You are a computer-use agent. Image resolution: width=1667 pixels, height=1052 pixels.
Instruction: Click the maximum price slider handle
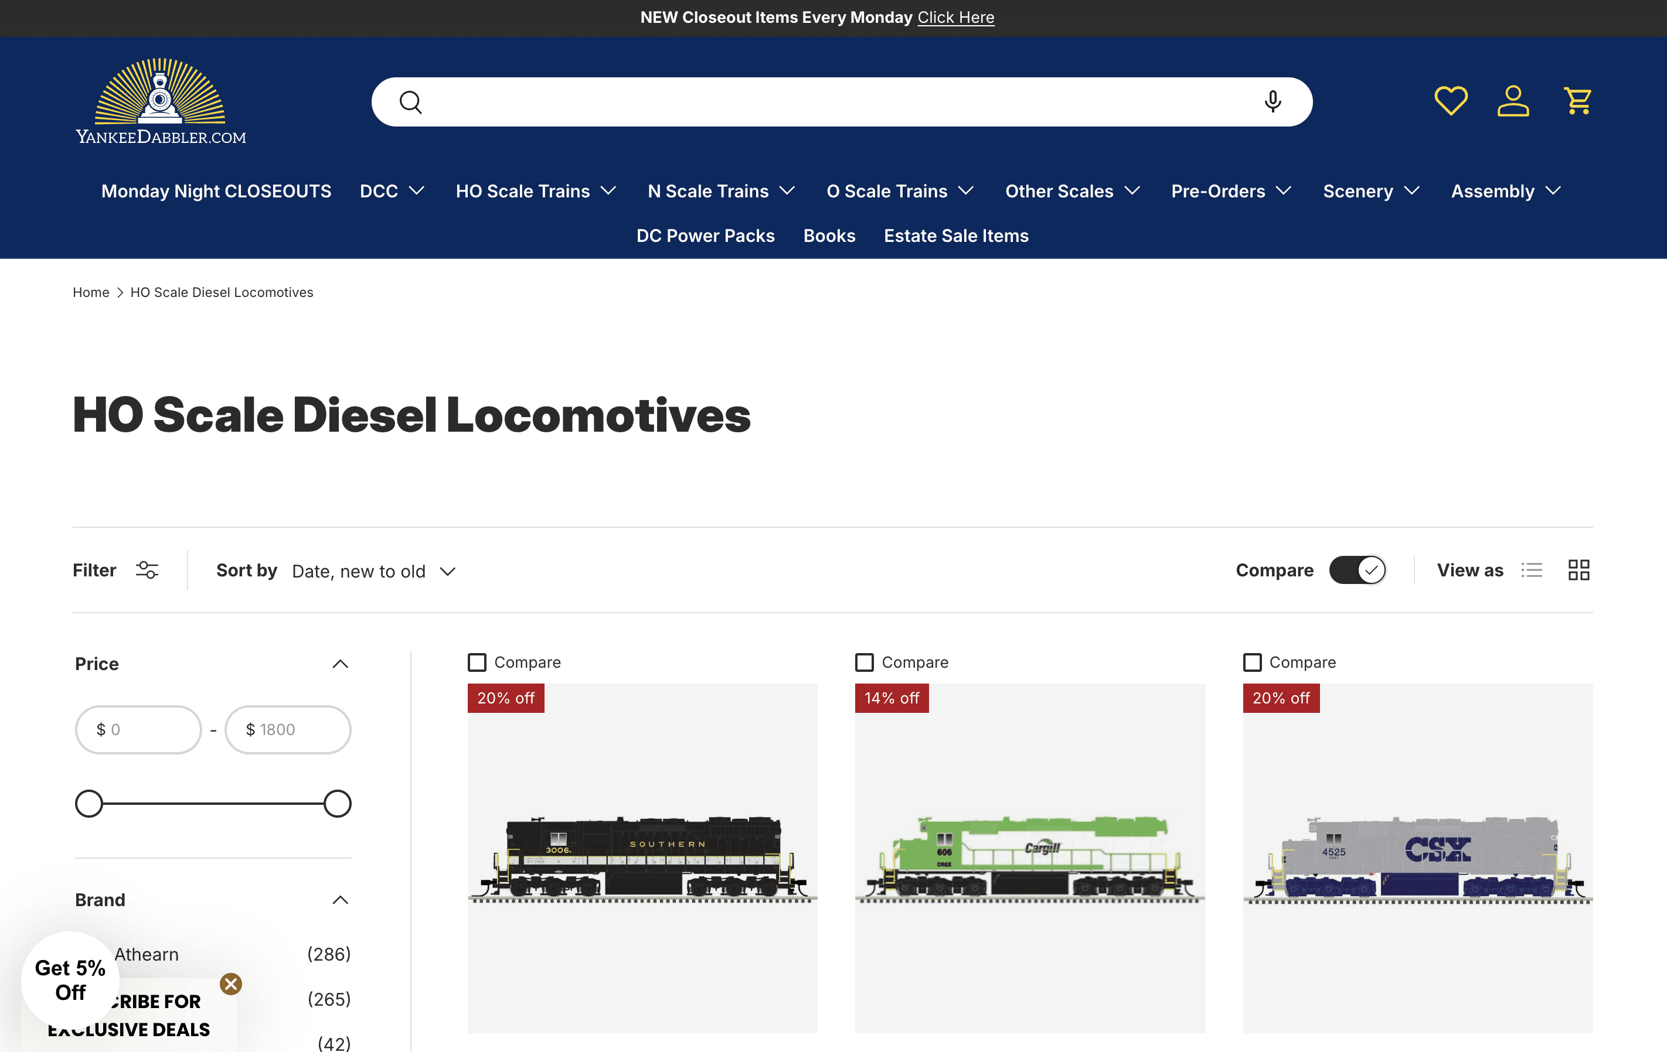point(337,804)
